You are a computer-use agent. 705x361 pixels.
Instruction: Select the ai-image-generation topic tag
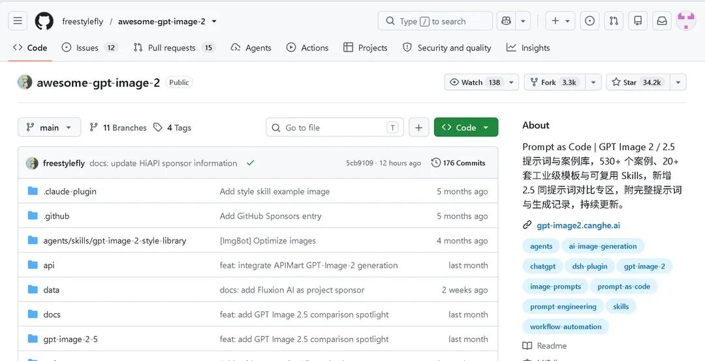603,246
